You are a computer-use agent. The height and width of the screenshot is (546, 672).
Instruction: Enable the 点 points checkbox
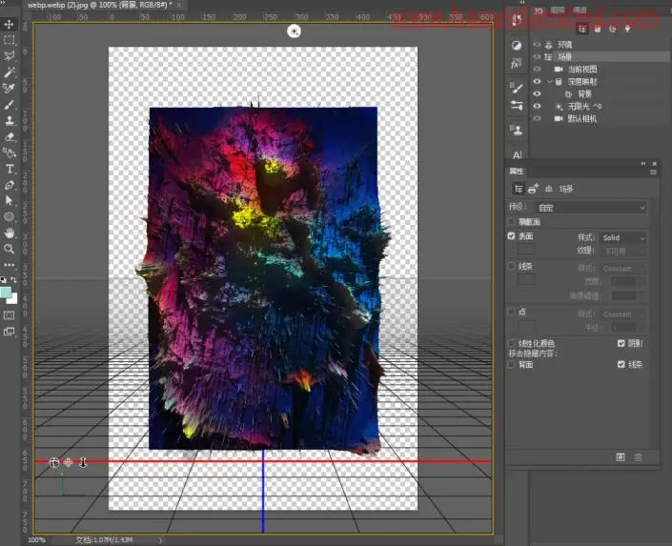pyautogui.click(x=511, y=312)
